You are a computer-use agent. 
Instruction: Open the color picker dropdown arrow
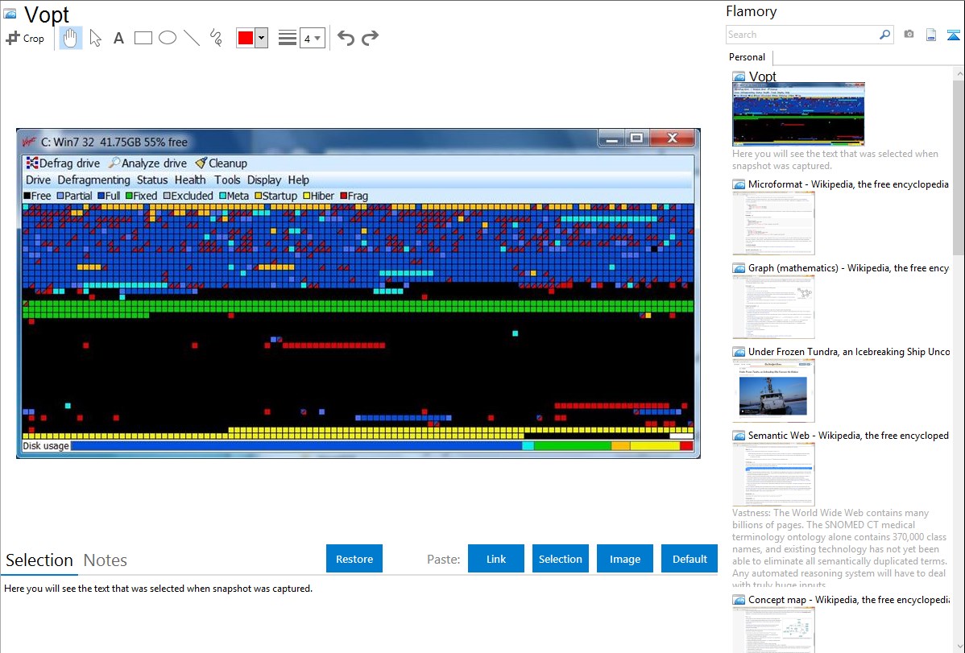tap(262, 38)
